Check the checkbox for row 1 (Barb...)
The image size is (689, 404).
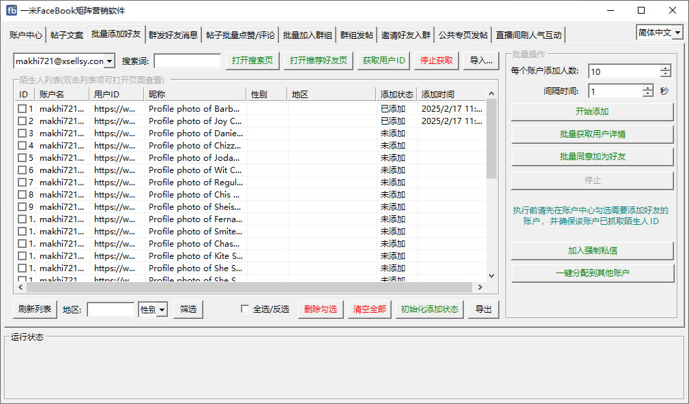click(22, 109)
